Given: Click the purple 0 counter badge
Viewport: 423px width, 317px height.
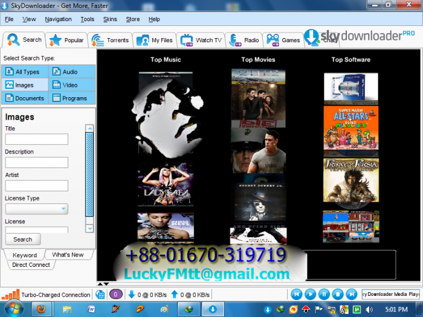Looking at the screenshot, I should tap(116, 295).
